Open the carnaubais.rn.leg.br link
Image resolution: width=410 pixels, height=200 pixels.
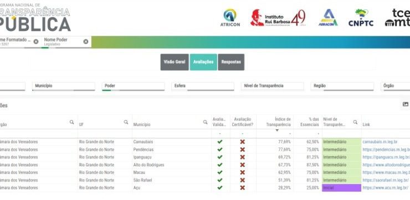coord(380,142)
